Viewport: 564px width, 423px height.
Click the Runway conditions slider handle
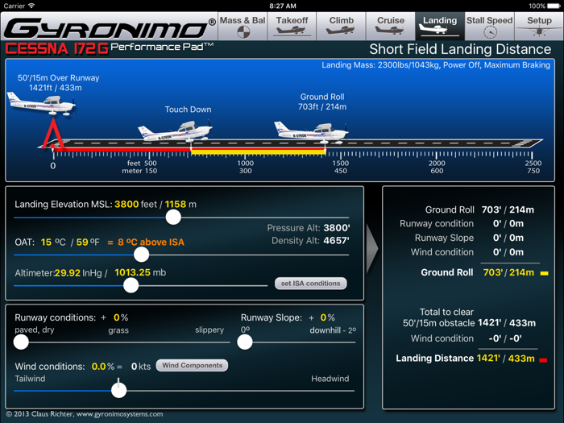[22, 342]
